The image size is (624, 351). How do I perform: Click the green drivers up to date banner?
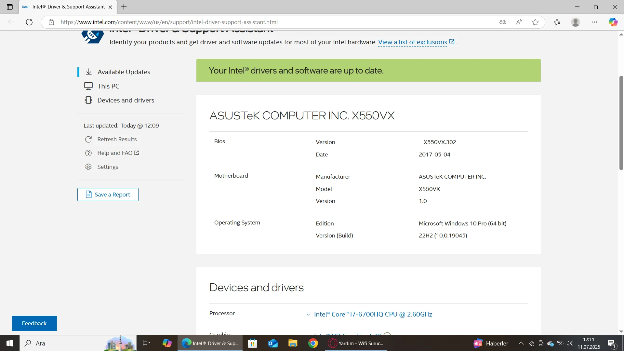[368, 70]
